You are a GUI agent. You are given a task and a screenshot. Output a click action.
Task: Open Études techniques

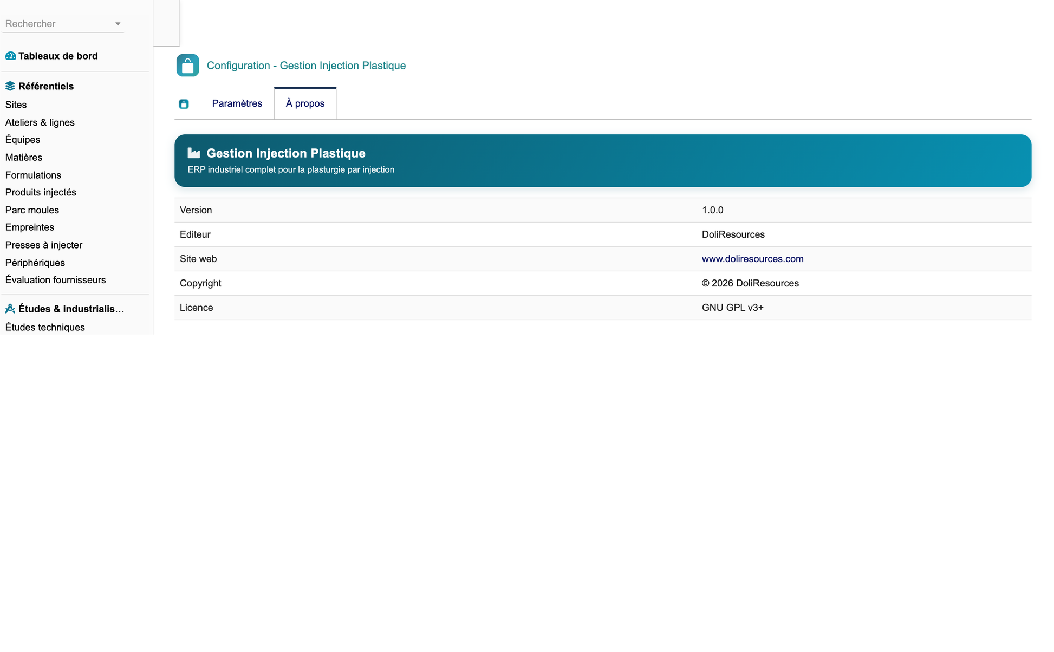[45, 327]
